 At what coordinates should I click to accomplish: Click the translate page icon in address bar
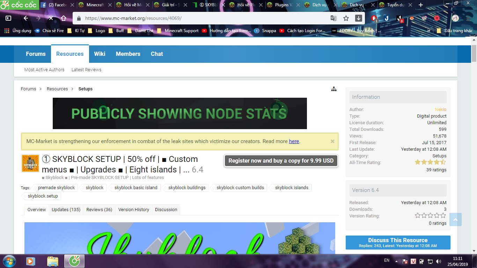(333, 18)
